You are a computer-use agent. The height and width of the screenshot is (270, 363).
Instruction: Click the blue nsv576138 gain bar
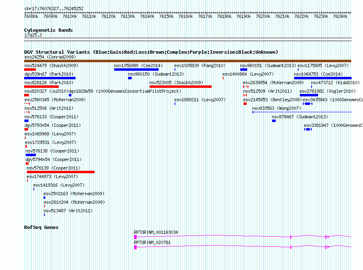point(31,155)
